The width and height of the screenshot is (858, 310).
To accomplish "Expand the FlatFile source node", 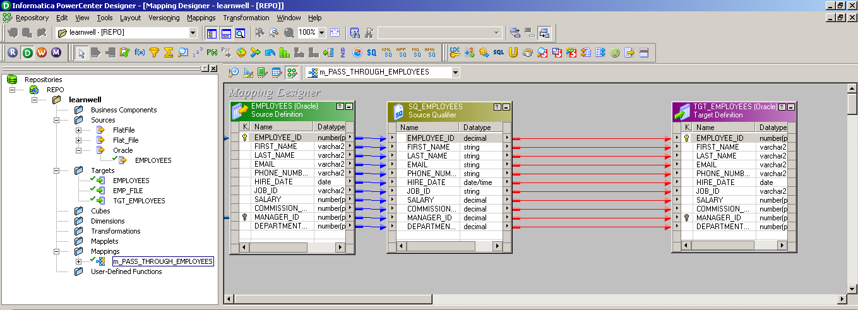I will [x=79, y=130].
